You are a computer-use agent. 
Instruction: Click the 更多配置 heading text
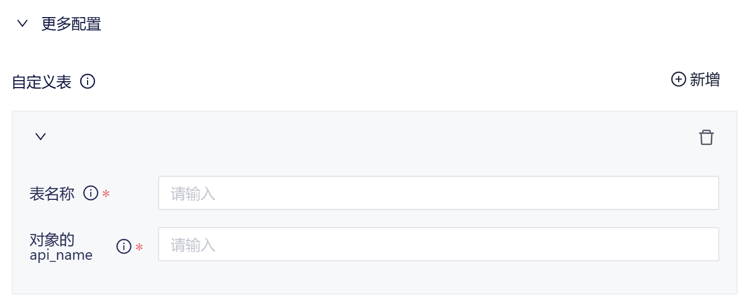(71, 24)
